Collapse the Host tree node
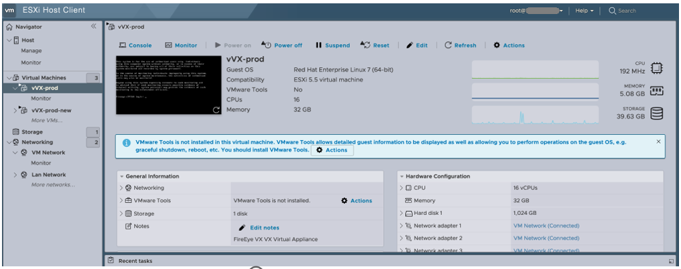The height and width of the screenshot is (269, 681). 9,40
